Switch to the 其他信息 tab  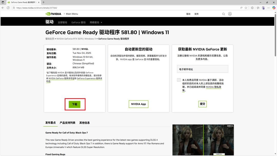[84, 123]
